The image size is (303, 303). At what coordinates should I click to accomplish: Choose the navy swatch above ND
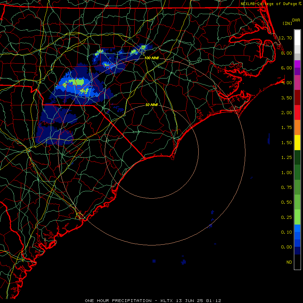tap(297, 251)
